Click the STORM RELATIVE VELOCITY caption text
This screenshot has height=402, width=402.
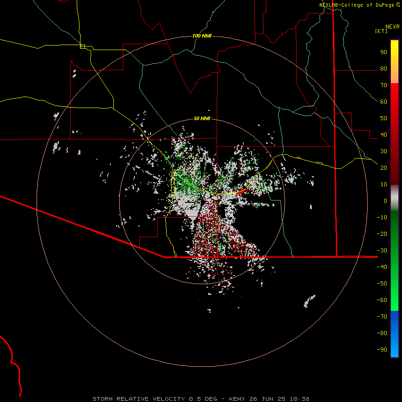(138, 399)
